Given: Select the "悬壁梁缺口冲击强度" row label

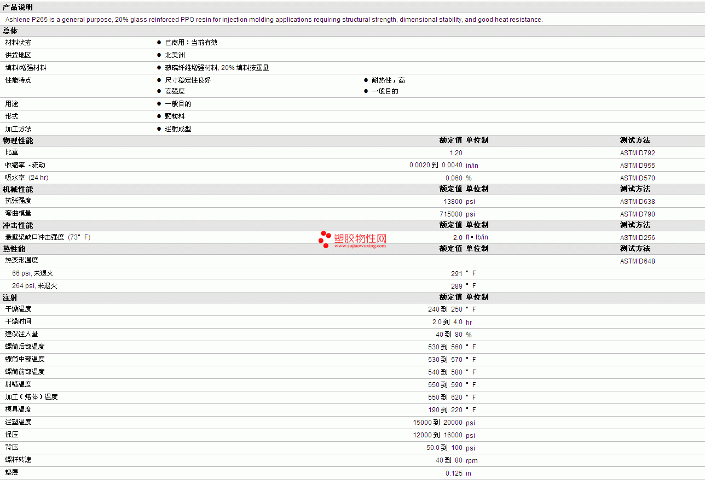Looking at the screenshot, I should tap(35, 237).
